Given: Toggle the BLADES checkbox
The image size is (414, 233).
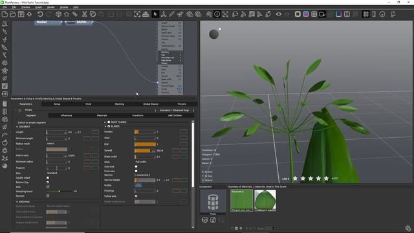Looking at the screenshot, I should click(109, 126).
